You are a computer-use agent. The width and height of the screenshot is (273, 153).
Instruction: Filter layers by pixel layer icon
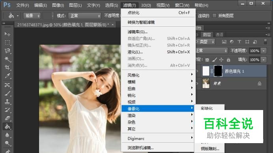224,42
